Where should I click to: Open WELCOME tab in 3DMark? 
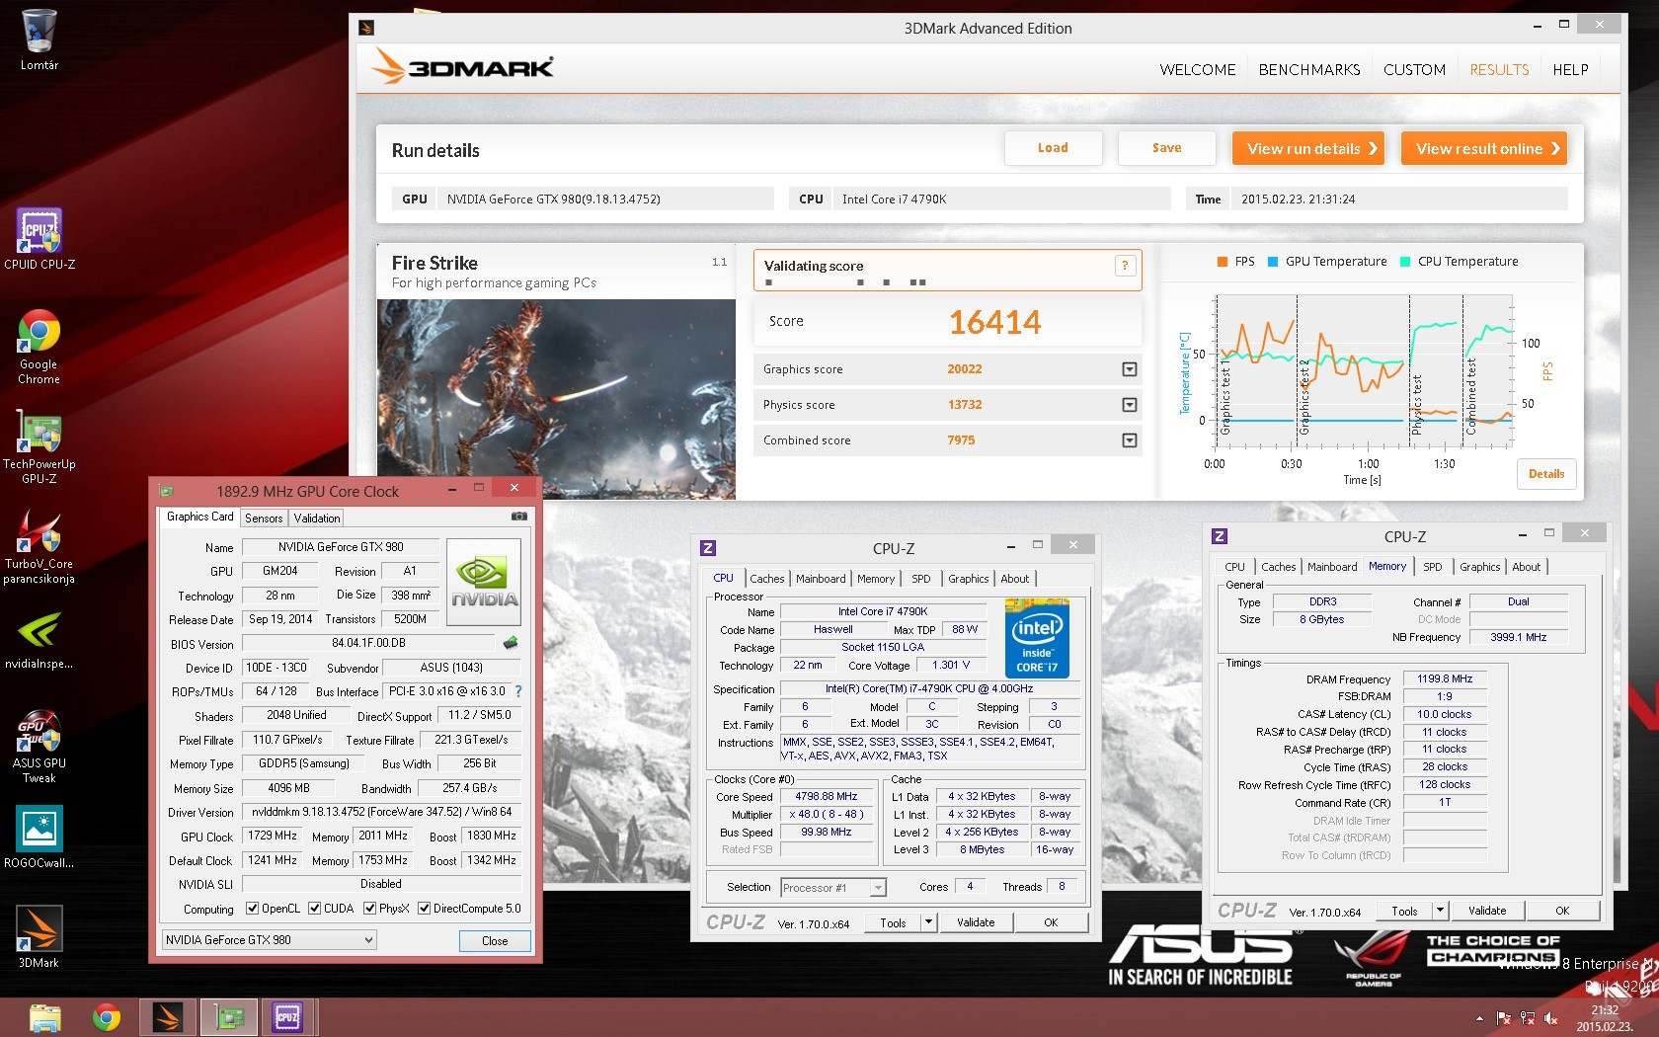1198,69
